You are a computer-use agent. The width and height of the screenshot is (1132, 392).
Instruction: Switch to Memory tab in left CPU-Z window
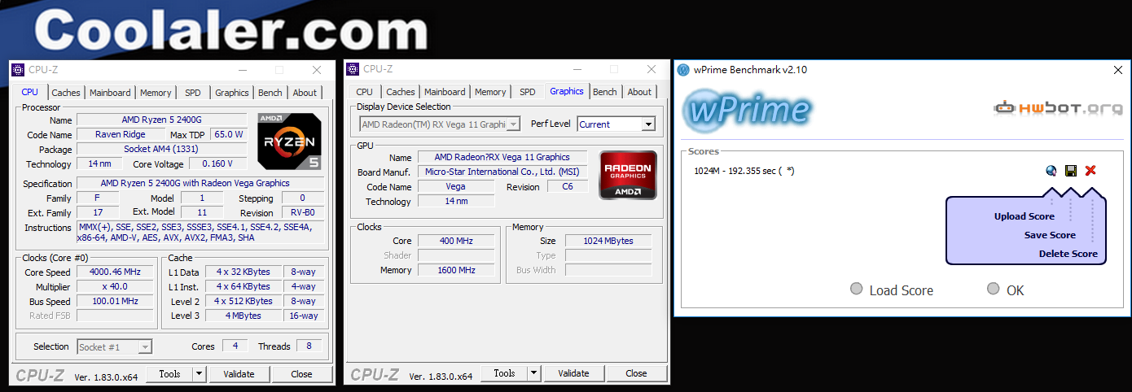point(156,93)
